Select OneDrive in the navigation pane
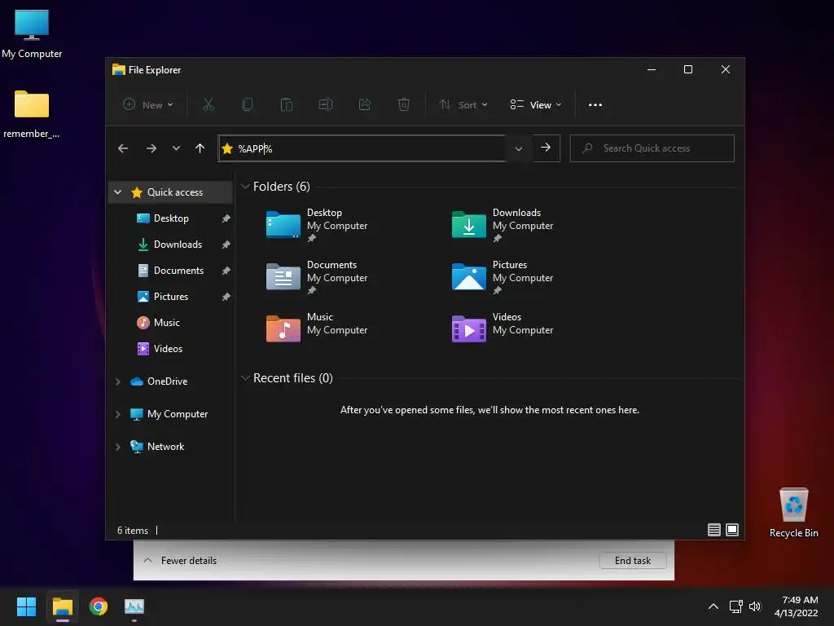The height and width of the screenshot is (626, 834). click(167, 381)
